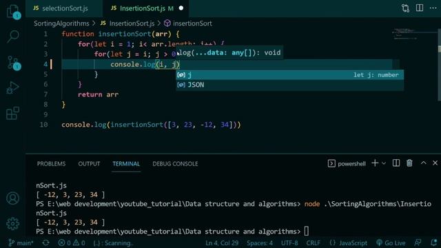Click the editor vertical scrollbar
441x248 pixels.
(440, 65)
